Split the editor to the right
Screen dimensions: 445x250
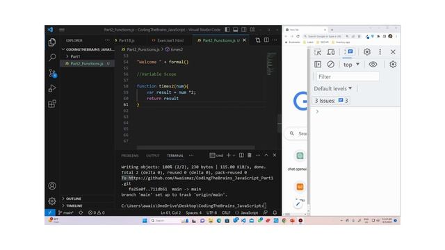tap(266, 40)
